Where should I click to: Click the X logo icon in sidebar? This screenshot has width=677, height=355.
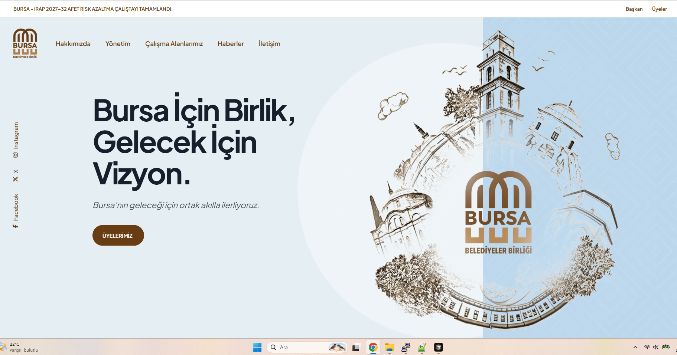coord(16,179)
